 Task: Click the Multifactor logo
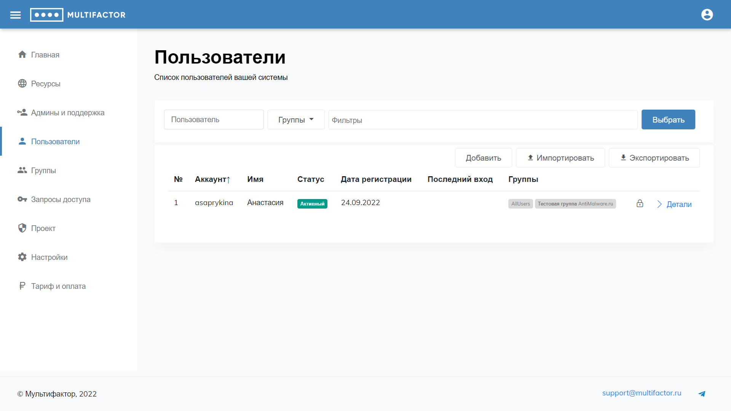coord(78,15)
